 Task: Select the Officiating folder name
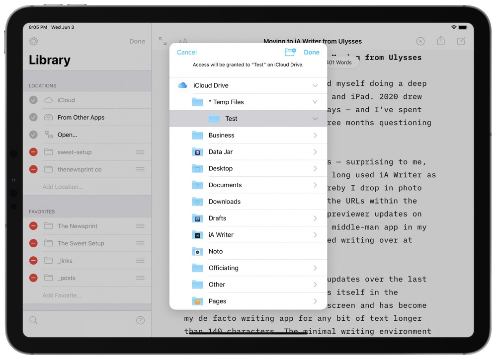tap(224, 268)
